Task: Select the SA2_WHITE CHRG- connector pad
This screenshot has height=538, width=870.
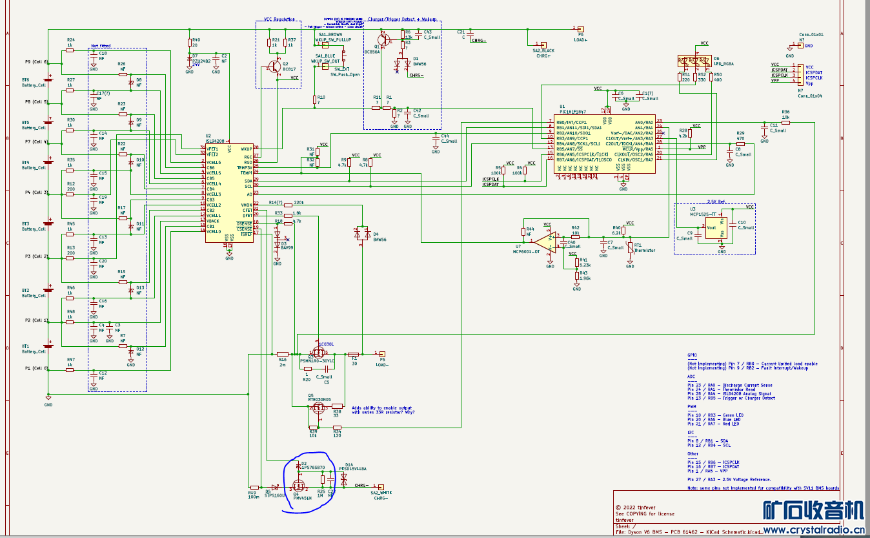Action: click(381, 487)
